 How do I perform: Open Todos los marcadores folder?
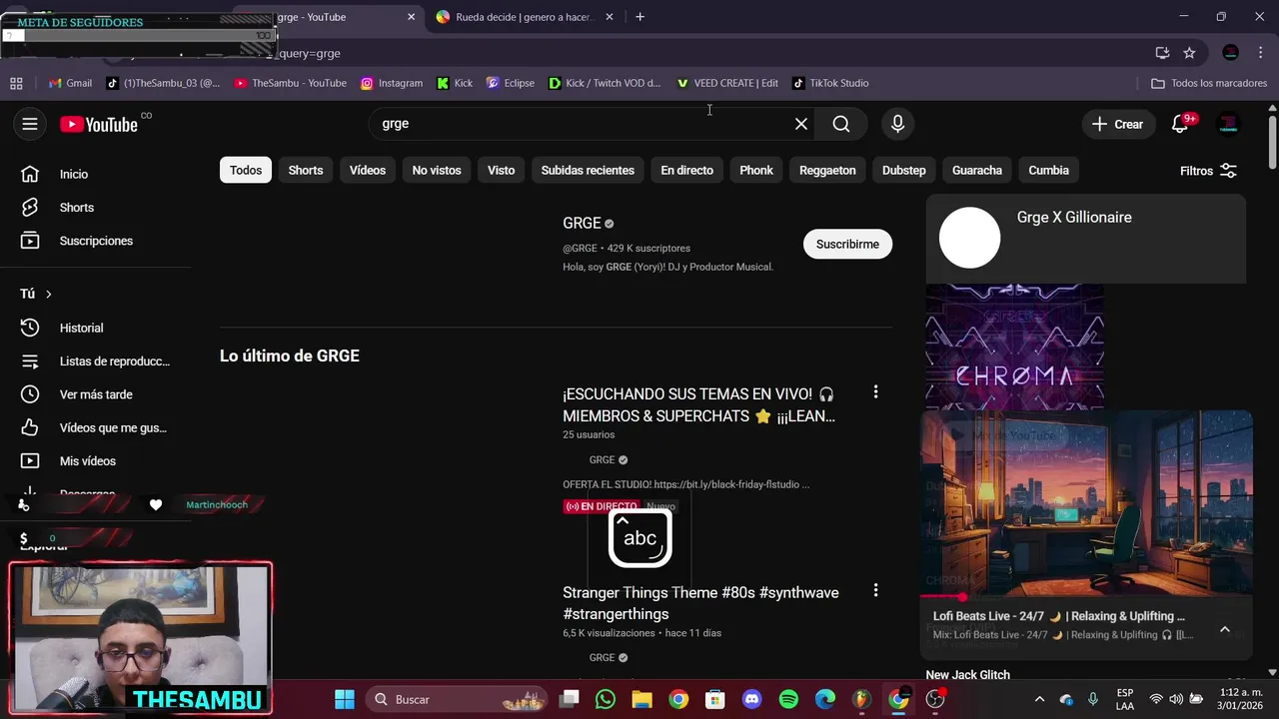click(1209, 83)
